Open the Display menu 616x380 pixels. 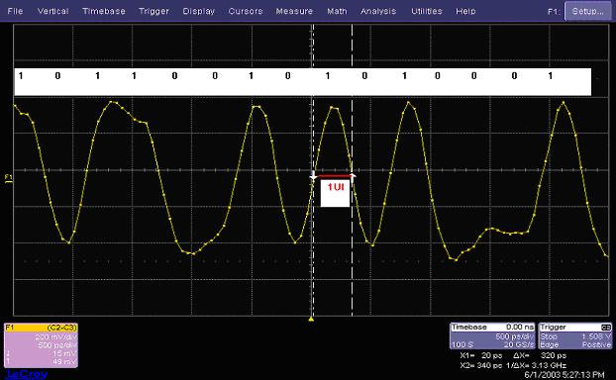(x=199, y=11)
